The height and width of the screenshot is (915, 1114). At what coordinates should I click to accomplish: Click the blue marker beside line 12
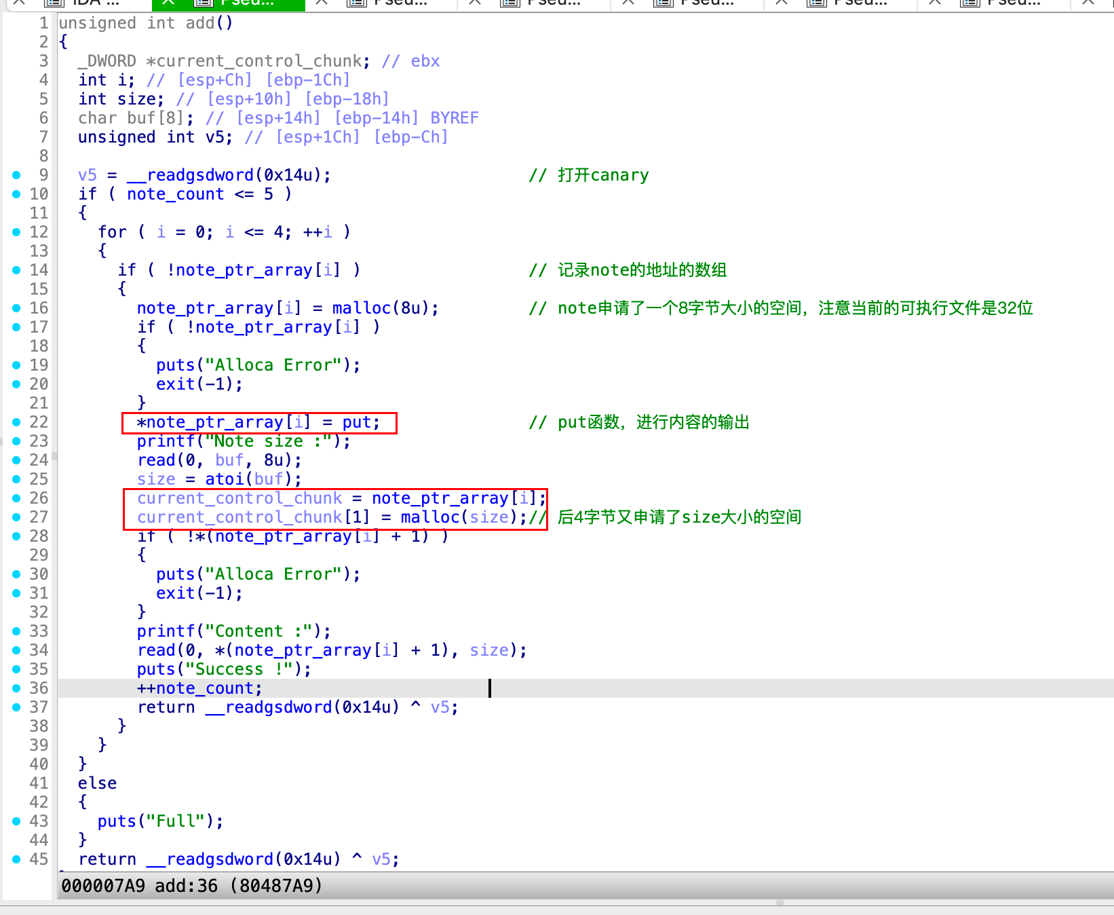(x=17, y=232)
